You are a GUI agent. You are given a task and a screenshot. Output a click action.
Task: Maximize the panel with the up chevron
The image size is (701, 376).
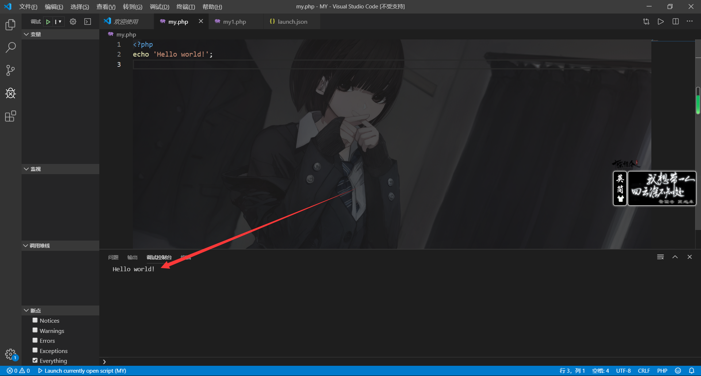pyautogui.click(x=675, y=257)
